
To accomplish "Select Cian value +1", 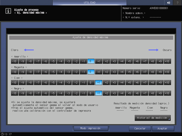I will coord(99,83).
